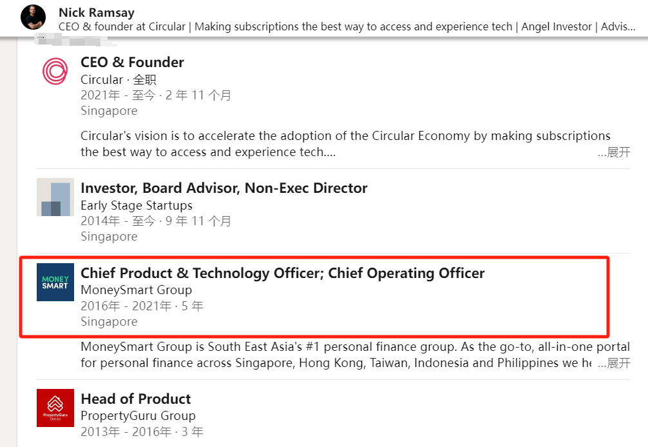The height and width of the screenshot is (447, 648).
Task: Click Investor, Board Advisor, Non-Exec Director title
Action: [224, 188]
